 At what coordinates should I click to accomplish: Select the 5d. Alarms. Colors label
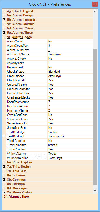20,28
